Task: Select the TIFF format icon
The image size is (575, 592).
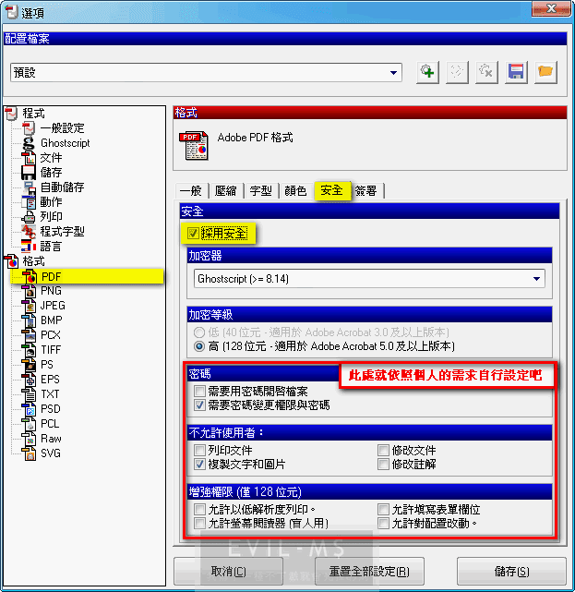Action: 29,350
